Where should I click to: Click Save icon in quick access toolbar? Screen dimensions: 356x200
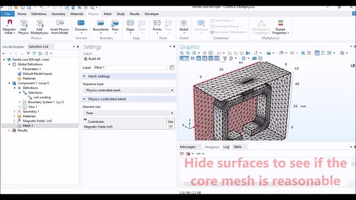(23, 7)
